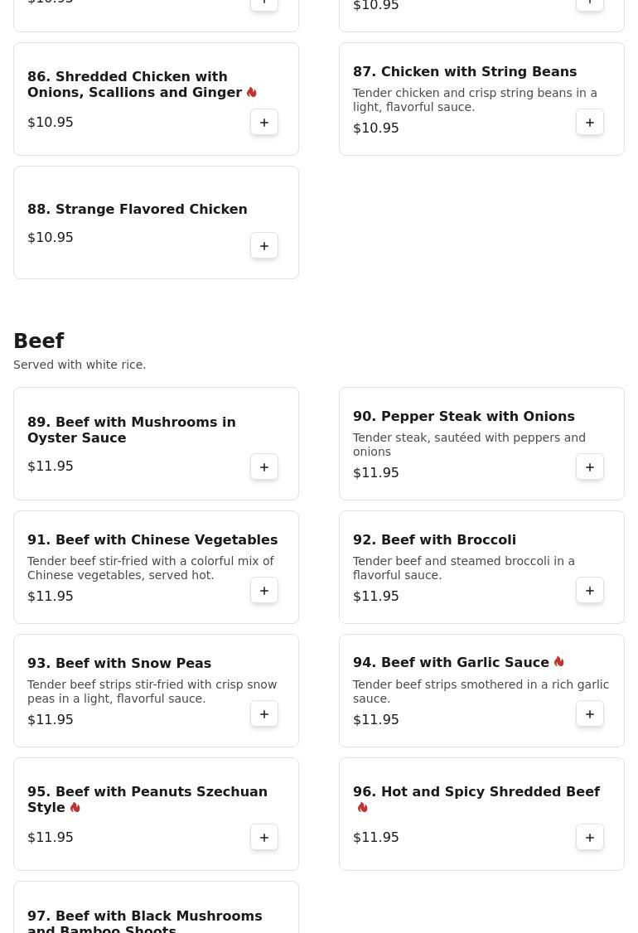Image resolution: width=638 pixels, height=933 pixels.
Task: Add Hot and Spicy Shredded Beef
Action: tap(590, 837)
